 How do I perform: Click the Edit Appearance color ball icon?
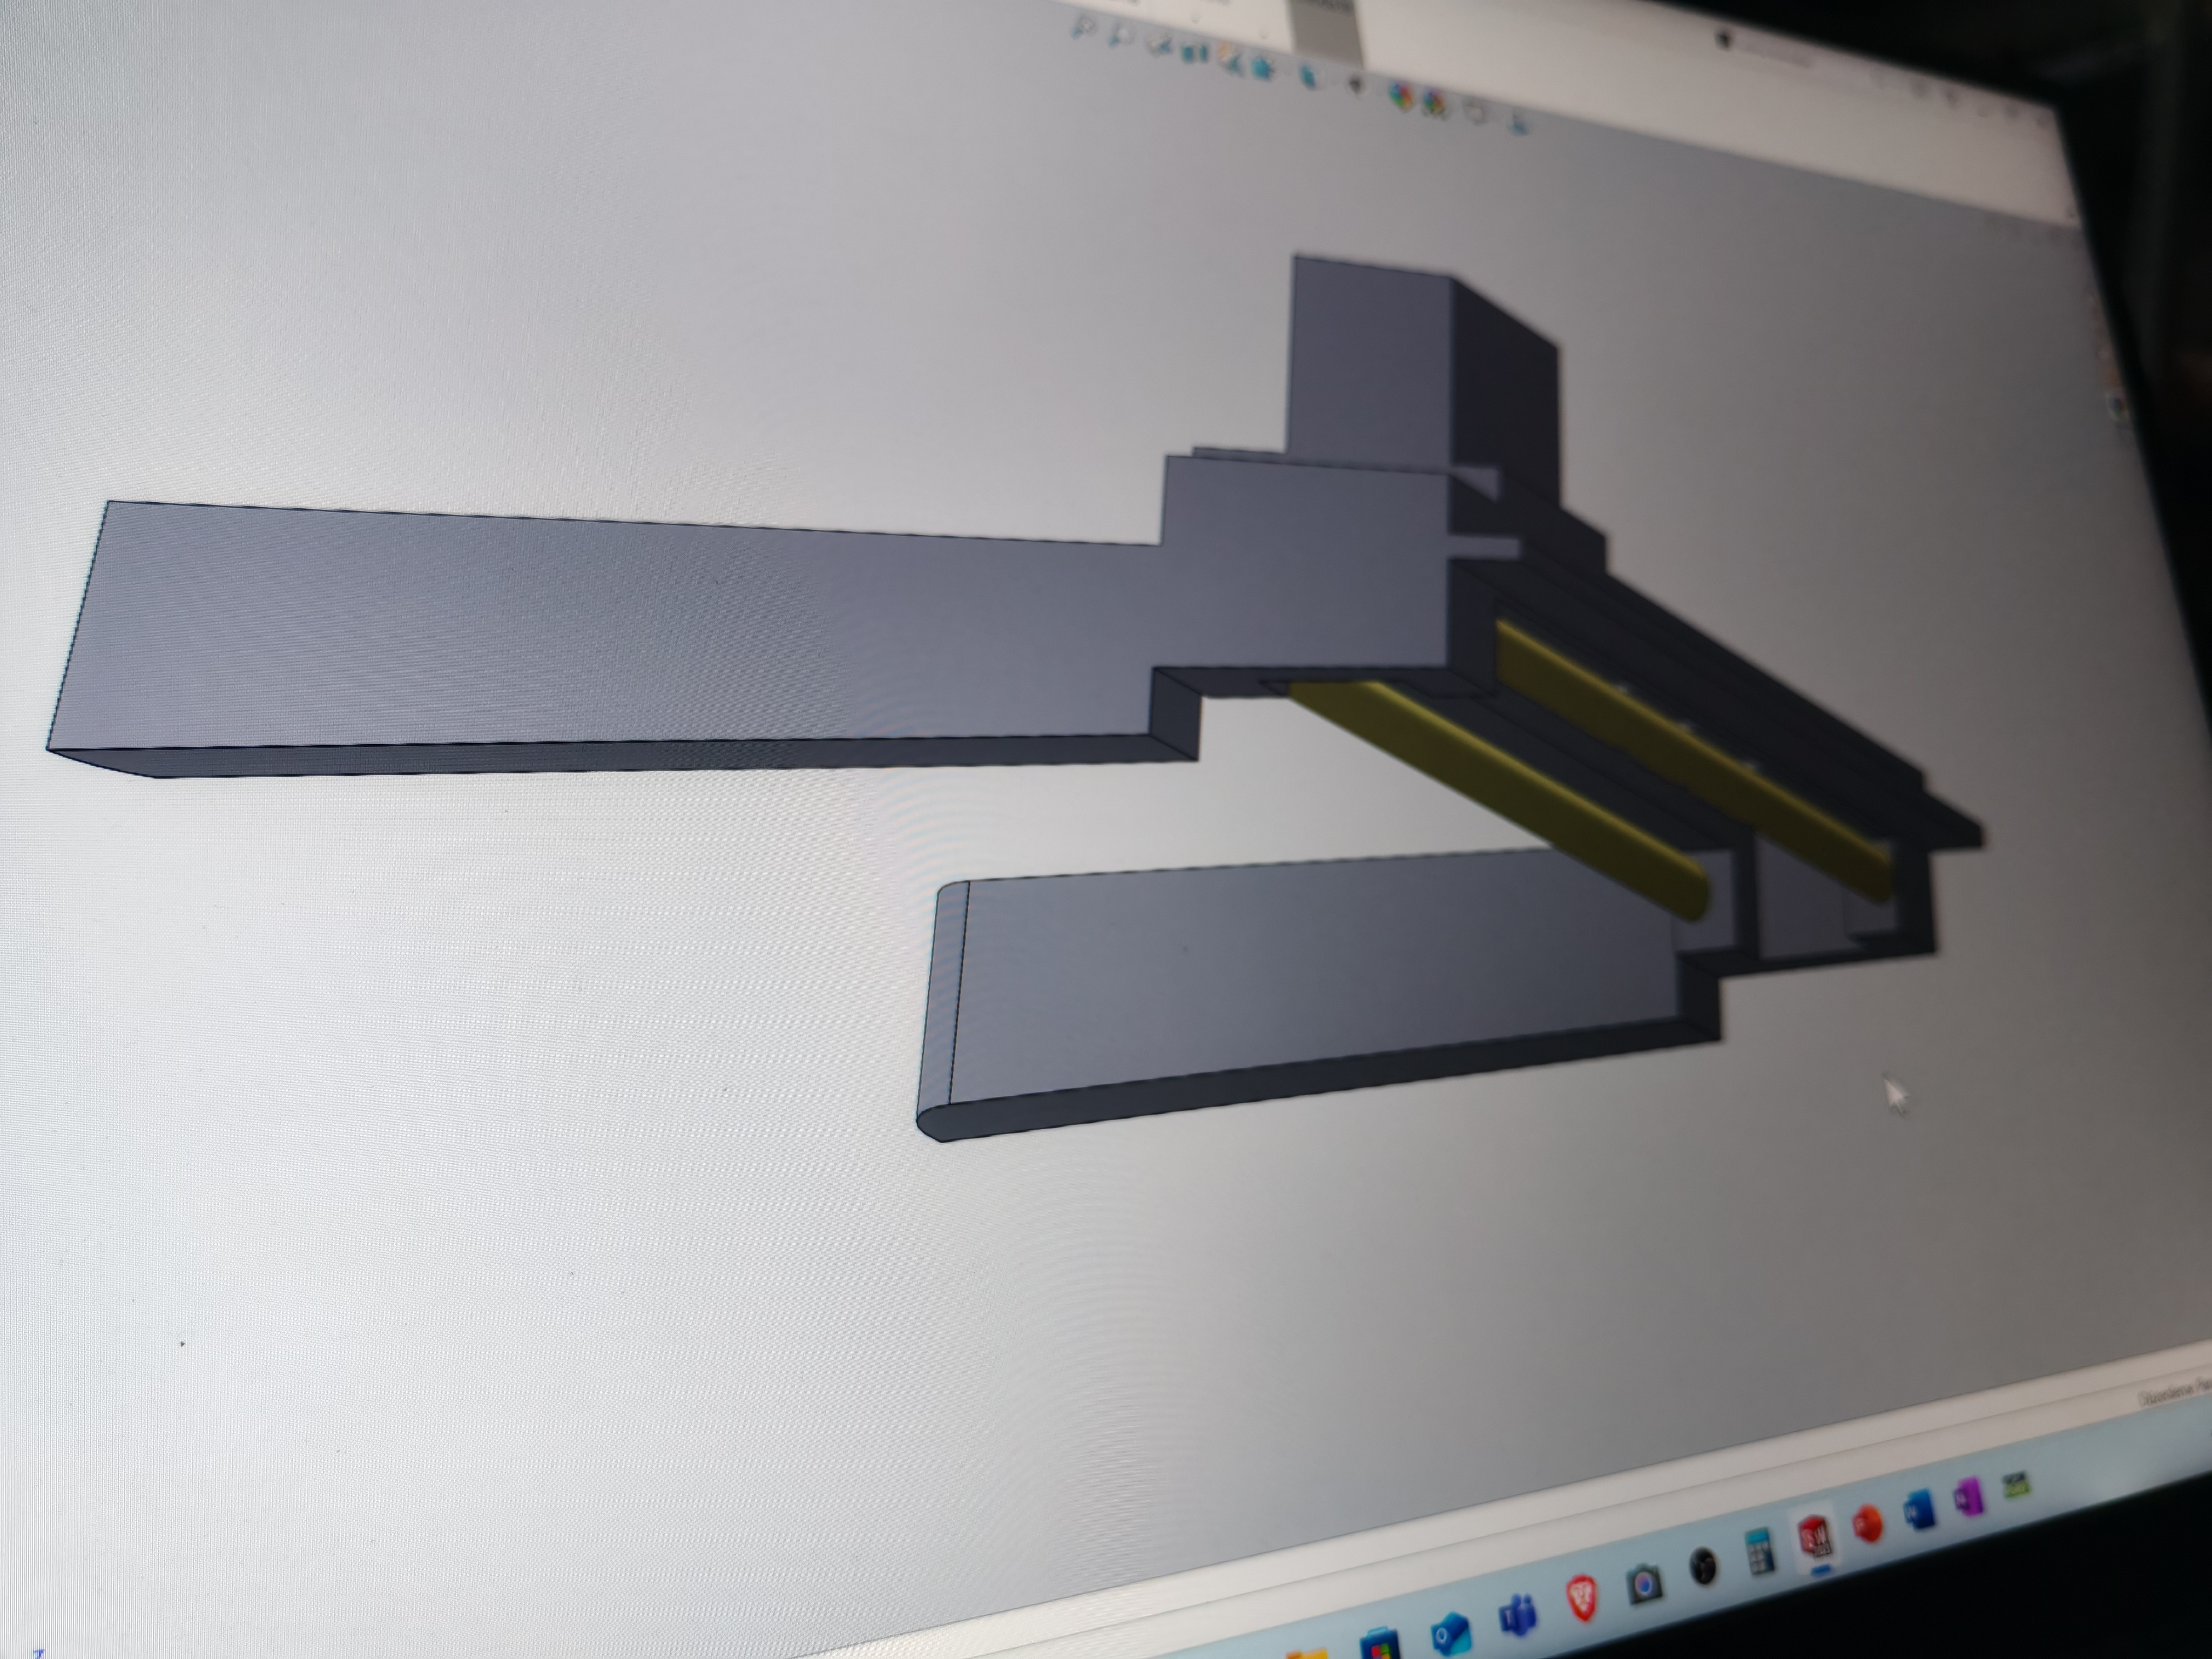tap(1402, 96)
